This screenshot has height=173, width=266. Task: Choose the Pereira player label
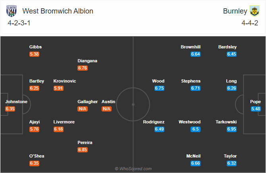coord(85,142)
